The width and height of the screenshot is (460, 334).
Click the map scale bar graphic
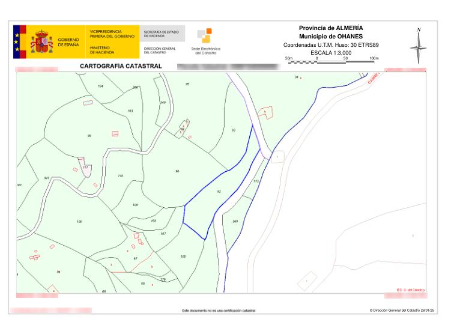(332, 62)
